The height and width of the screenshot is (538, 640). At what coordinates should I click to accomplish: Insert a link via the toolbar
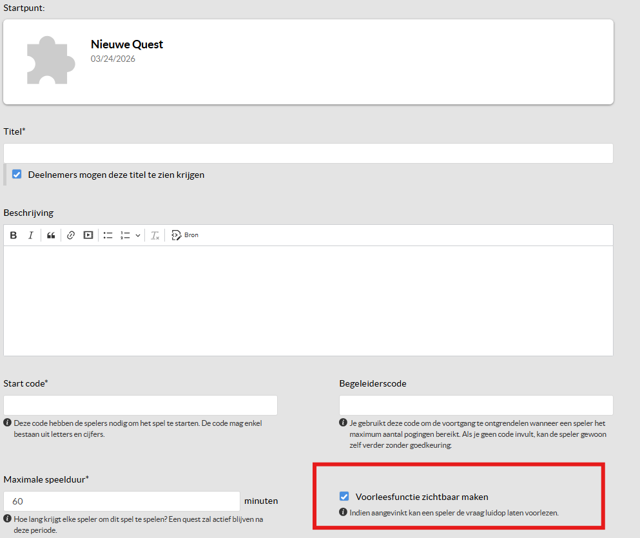click(x=71, y=235)
